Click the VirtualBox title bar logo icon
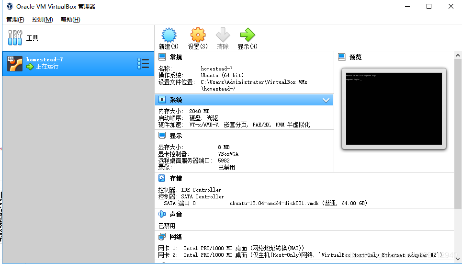This screenshot has width=462, height=264. [x=10, y=6]
